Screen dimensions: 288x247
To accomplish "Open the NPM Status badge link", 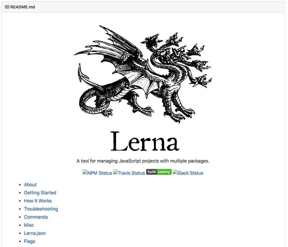I will [97, 173].
